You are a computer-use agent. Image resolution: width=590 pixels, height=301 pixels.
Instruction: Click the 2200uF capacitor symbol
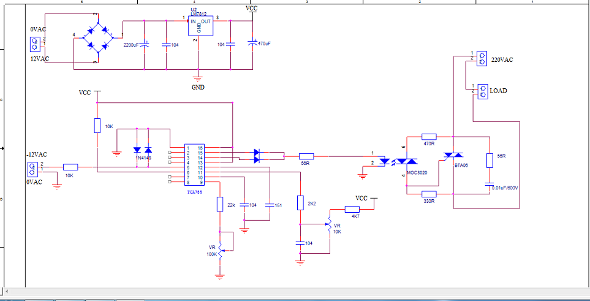click(x=145, y=45)
